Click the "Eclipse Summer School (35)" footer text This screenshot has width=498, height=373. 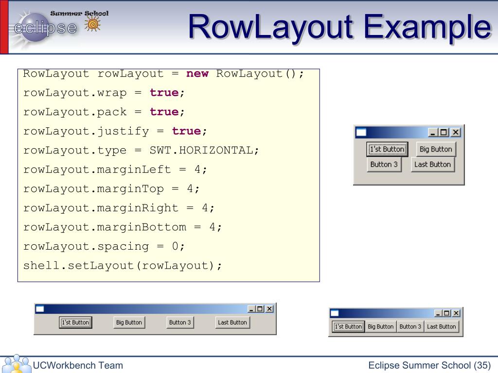coord(430,365)
